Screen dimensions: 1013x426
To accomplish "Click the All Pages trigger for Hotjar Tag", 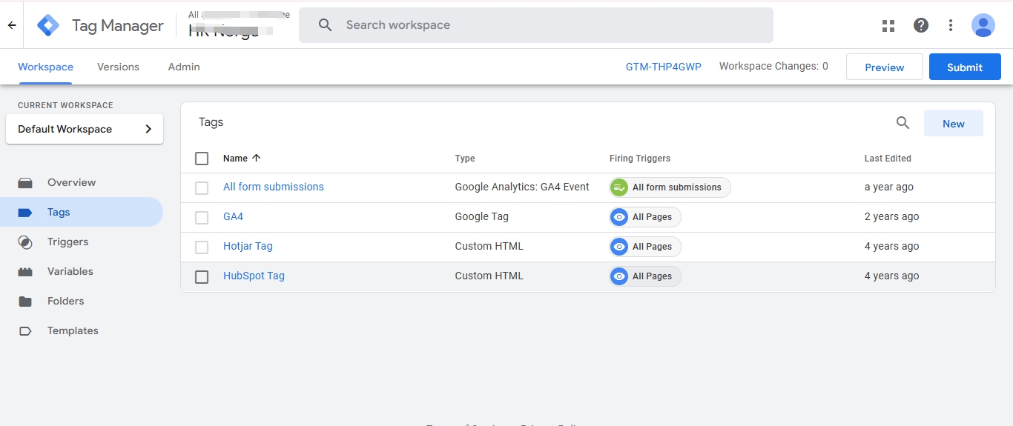I will [x=645, y=247].
